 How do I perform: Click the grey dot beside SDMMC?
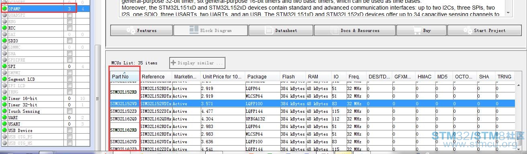(x=4, y=47)
